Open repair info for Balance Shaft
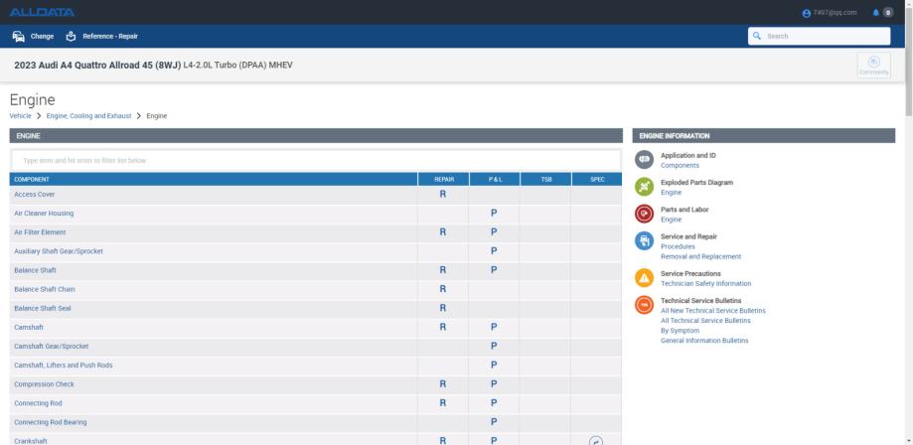Viewport: 913px width, 445px height. click(442, 270)
